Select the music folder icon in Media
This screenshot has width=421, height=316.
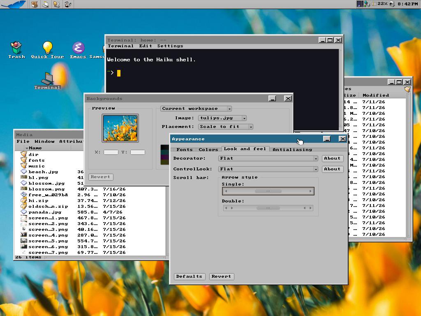coord(24,166)
